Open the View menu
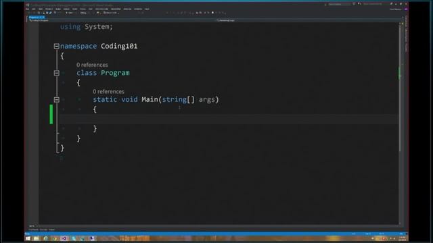The width and height of the screenshot is (433, 243). 41,9
